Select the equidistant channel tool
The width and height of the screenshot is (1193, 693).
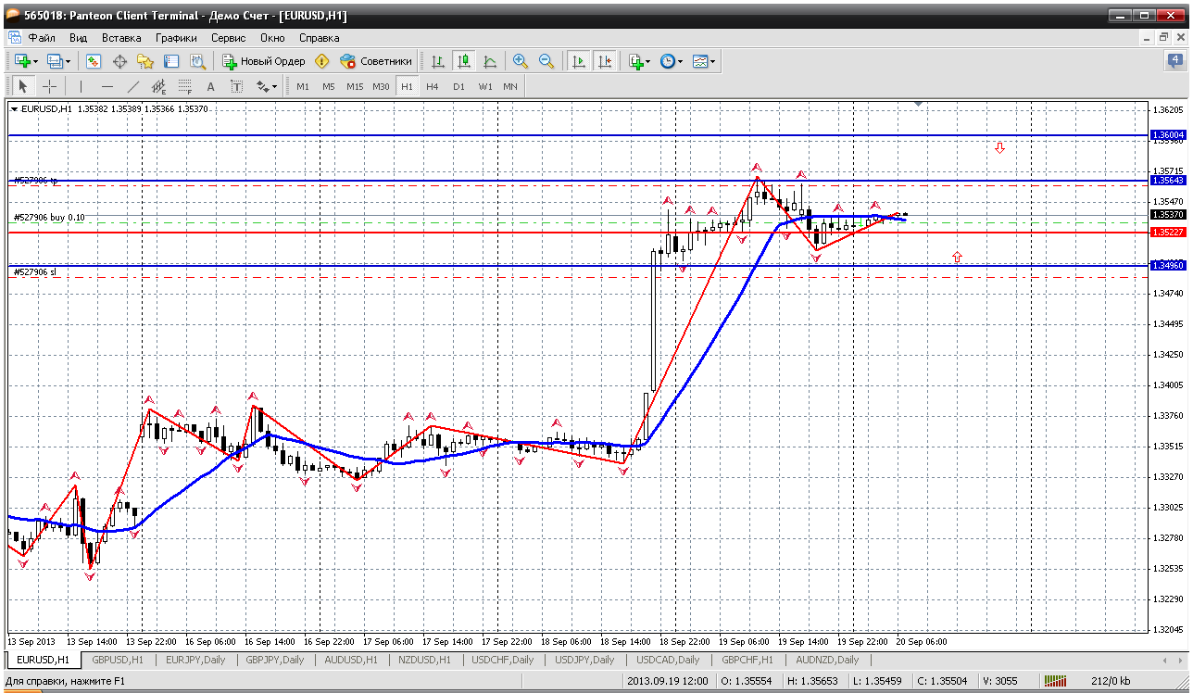click(158, 86)
